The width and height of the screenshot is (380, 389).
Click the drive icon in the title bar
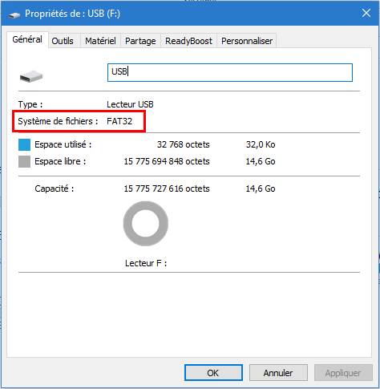coord(14,15)
